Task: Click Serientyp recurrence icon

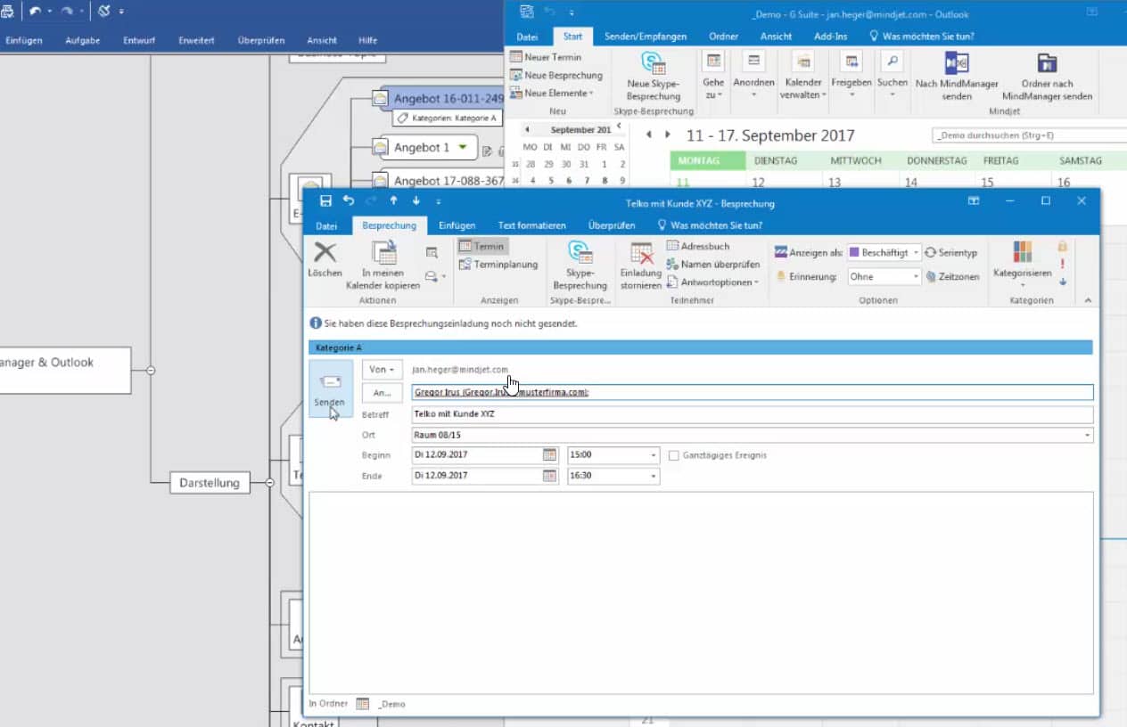Action: click(x=951, y=253)
